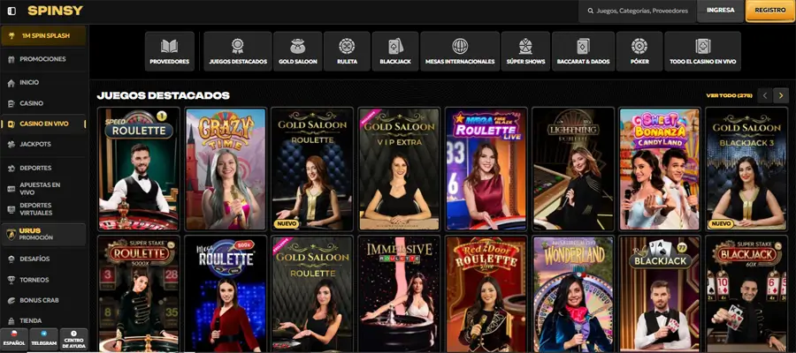
Task: Open the Speed Roulette game thumbnail
Action: tap(139, 169)
